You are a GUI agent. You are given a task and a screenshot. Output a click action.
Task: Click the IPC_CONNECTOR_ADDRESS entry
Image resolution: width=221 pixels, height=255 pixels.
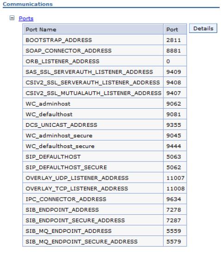tap(66, 199)
